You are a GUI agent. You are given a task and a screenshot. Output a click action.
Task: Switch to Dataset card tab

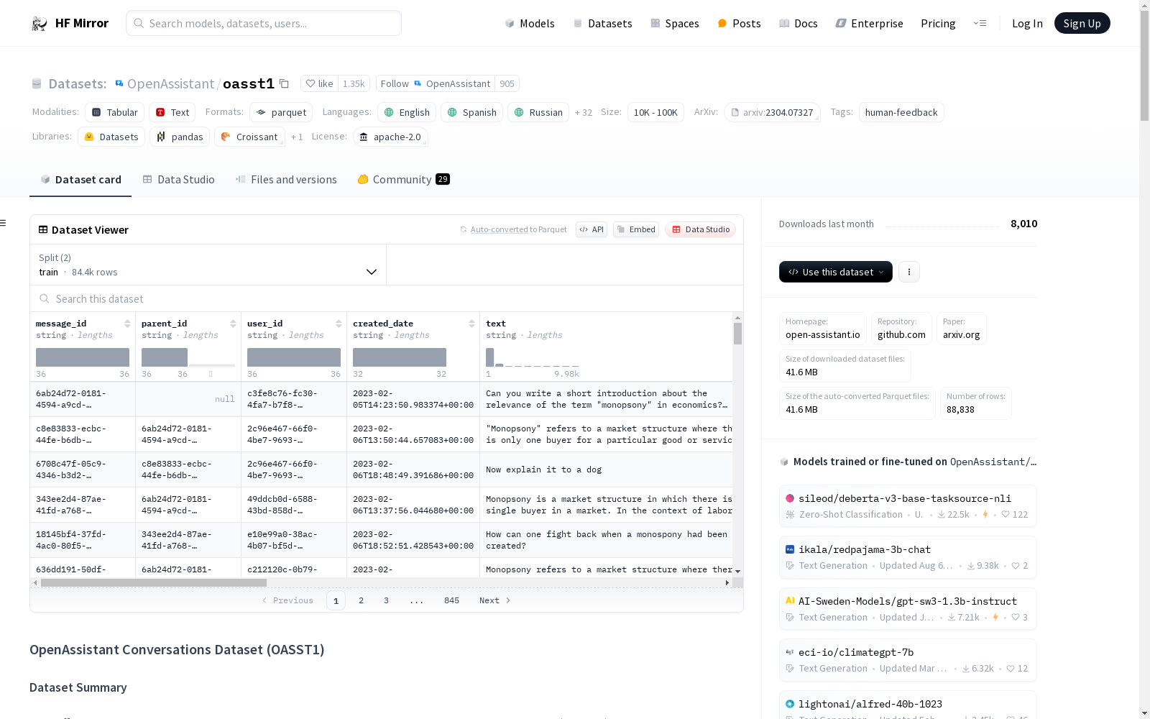coord(80,180)
